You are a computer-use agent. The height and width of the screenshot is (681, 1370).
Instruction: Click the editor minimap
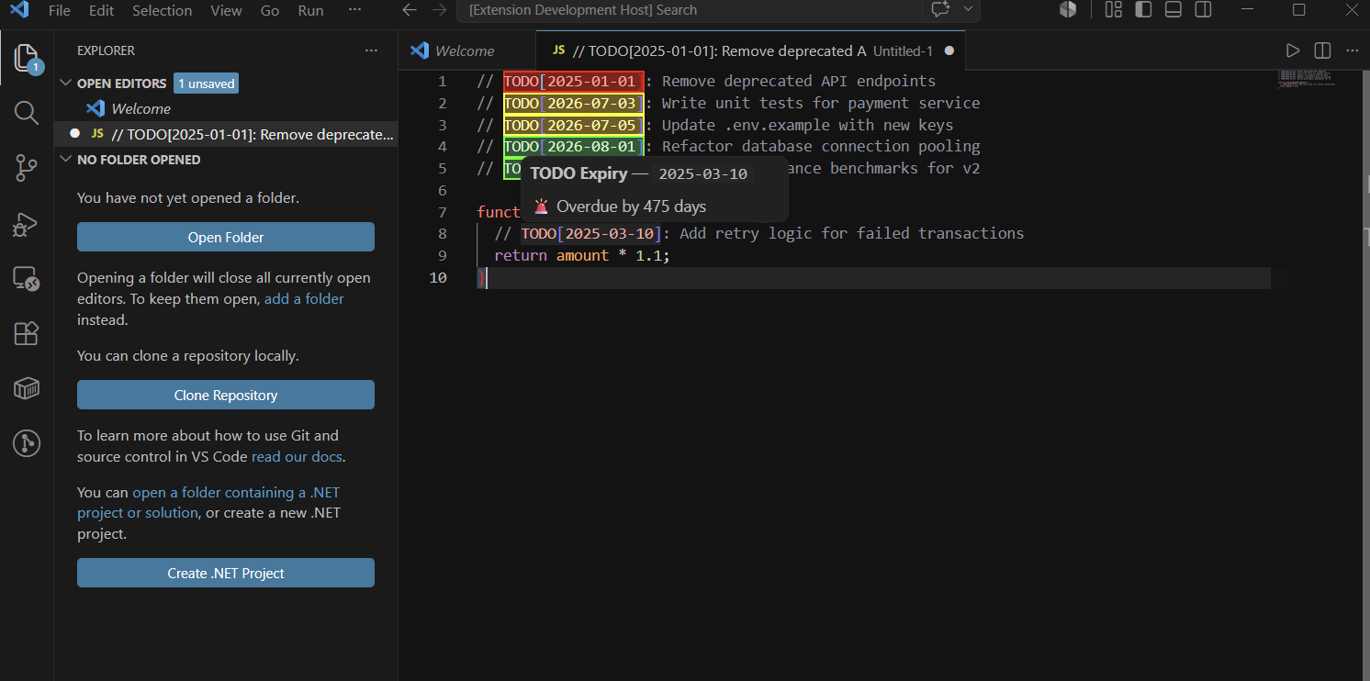pyautogui.click(x=1305, y=78)
